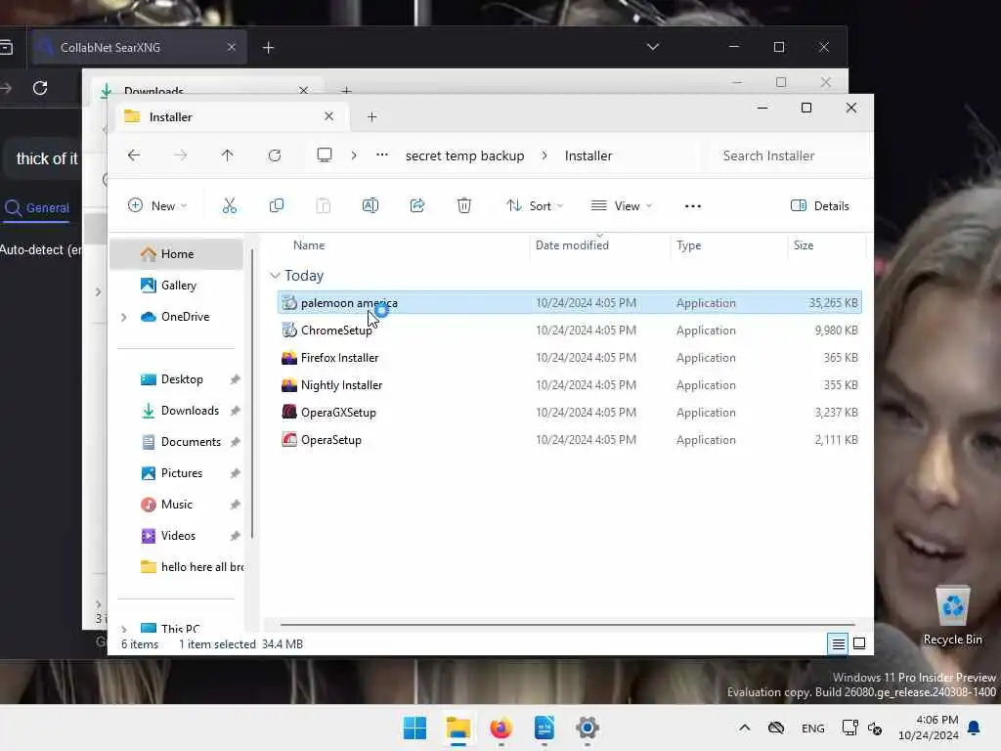Collapse the Today group
This screenshot has height=751, width=1001.
[275, 275]
